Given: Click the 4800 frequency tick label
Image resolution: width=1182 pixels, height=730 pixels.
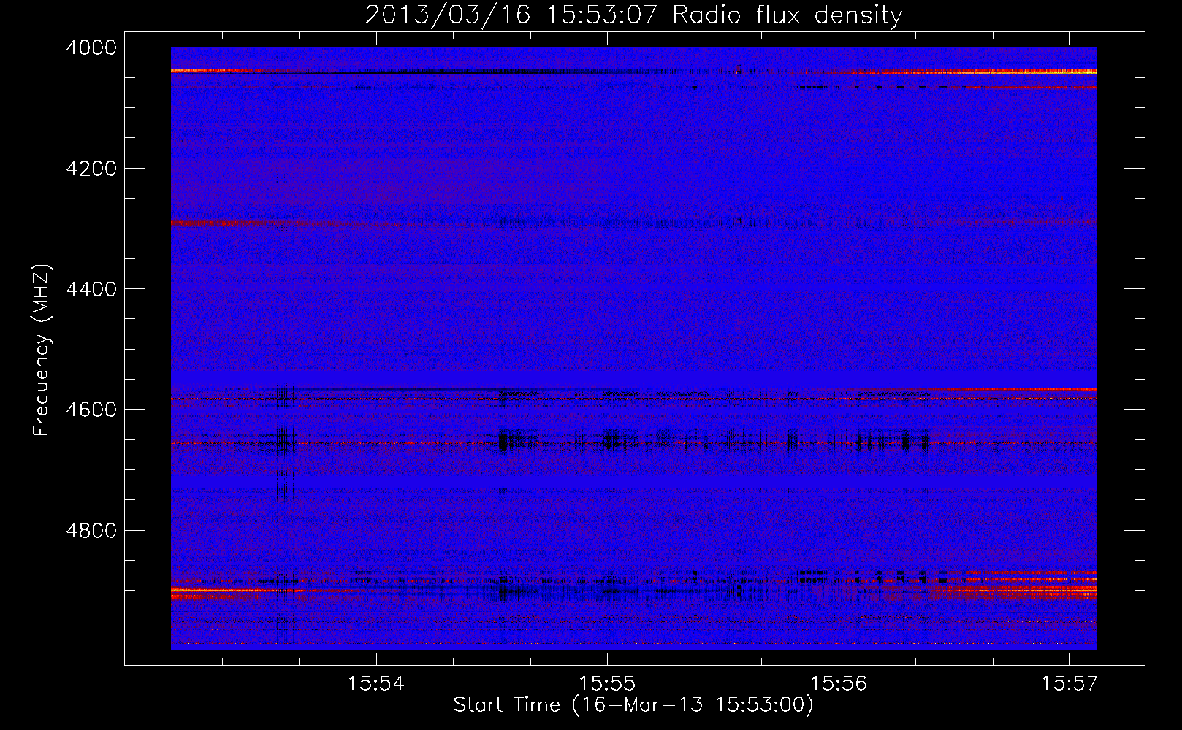Looking at the screenshot, I should (91, 530).
